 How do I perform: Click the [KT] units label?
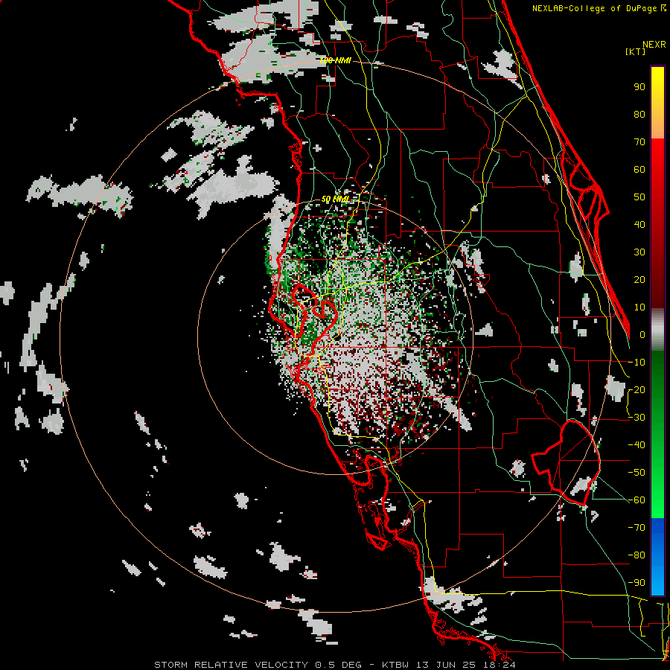(x=636, y=51)
